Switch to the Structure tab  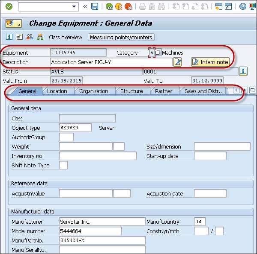click(131, 91)
